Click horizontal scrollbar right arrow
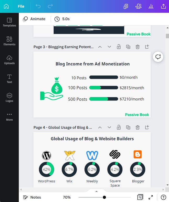169x202 pixels. [x=163, y=189]
